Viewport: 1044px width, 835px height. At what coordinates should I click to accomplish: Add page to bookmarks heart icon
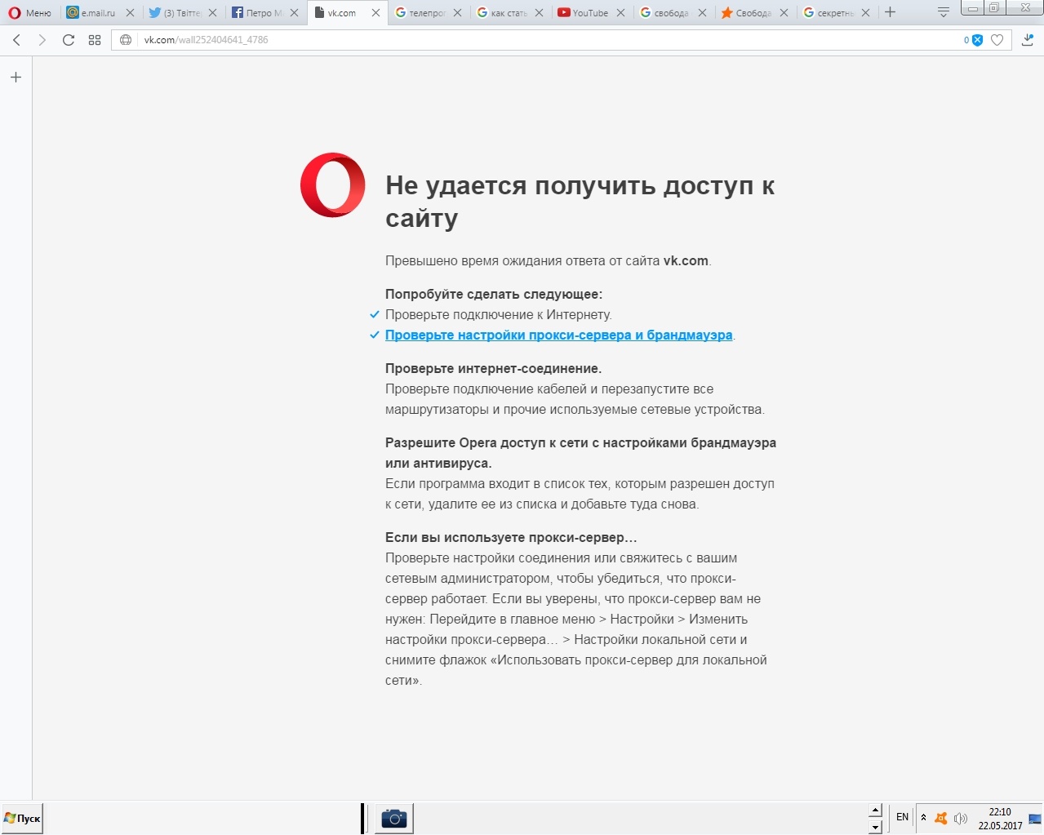[997, 40]
